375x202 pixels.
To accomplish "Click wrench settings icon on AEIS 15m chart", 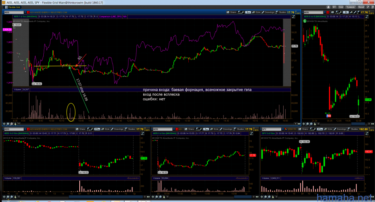I will (x=92, y=129).
